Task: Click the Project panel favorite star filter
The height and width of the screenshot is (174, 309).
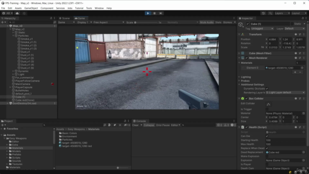Action: tap(120, 125)
